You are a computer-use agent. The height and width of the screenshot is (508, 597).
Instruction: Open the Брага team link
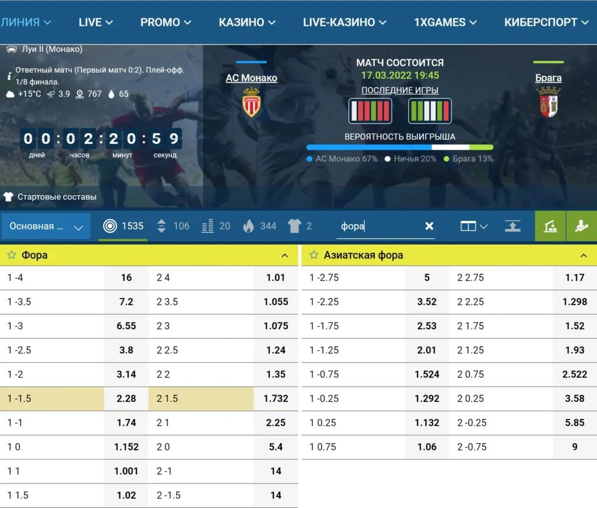pyautogui.click(x=548, y=78)
